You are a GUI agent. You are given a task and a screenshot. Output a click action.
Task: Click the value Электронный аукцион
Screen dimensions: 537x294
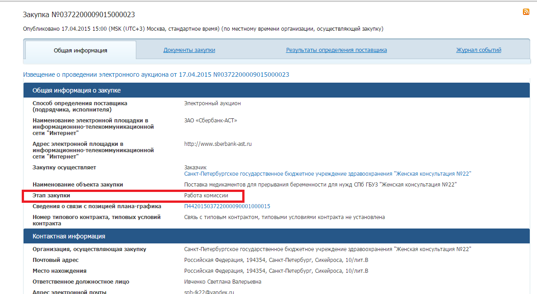[x=212, y=103]
